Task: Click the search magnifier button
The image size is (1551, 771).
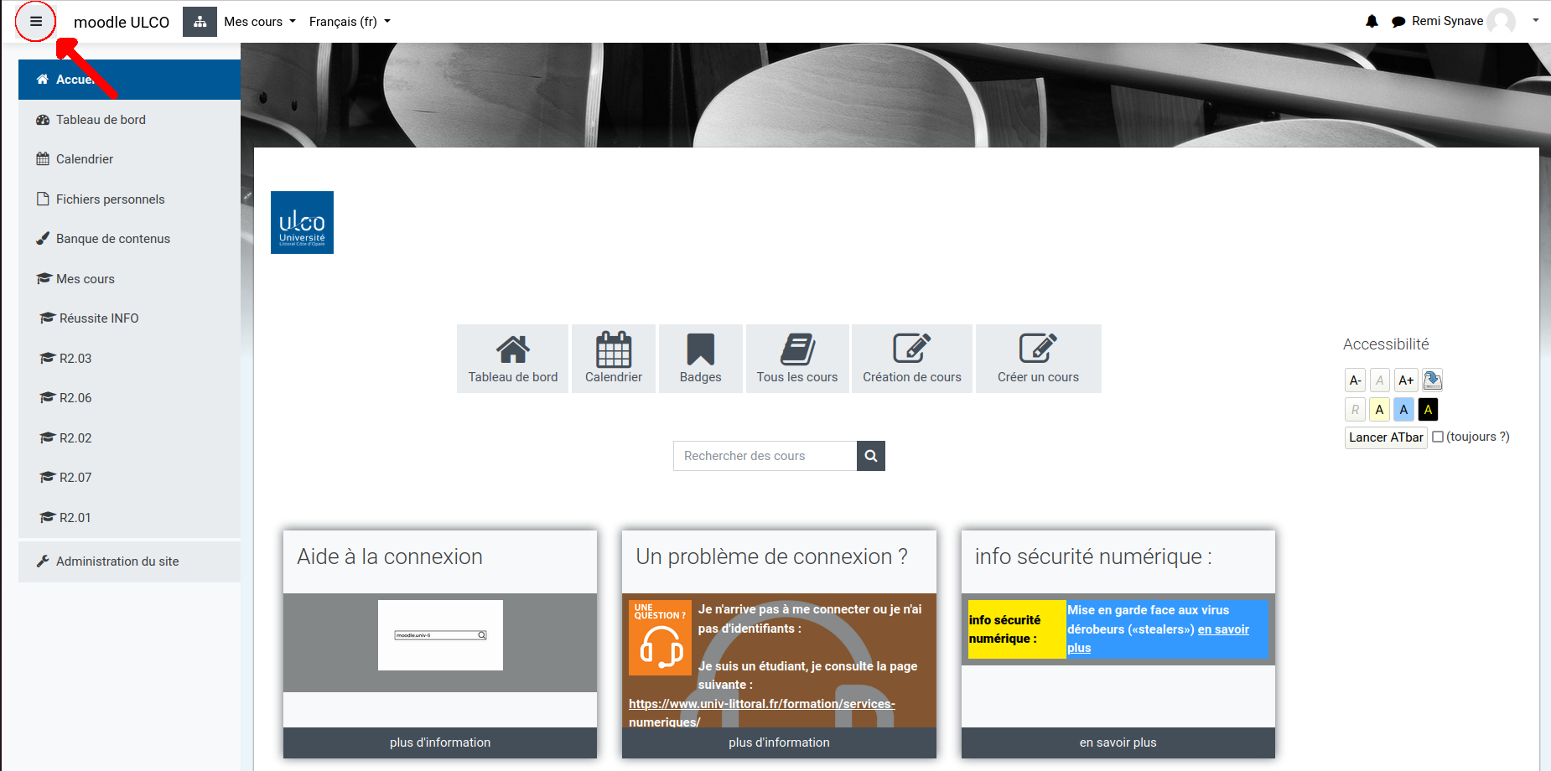Action: [x=871, y=456]
